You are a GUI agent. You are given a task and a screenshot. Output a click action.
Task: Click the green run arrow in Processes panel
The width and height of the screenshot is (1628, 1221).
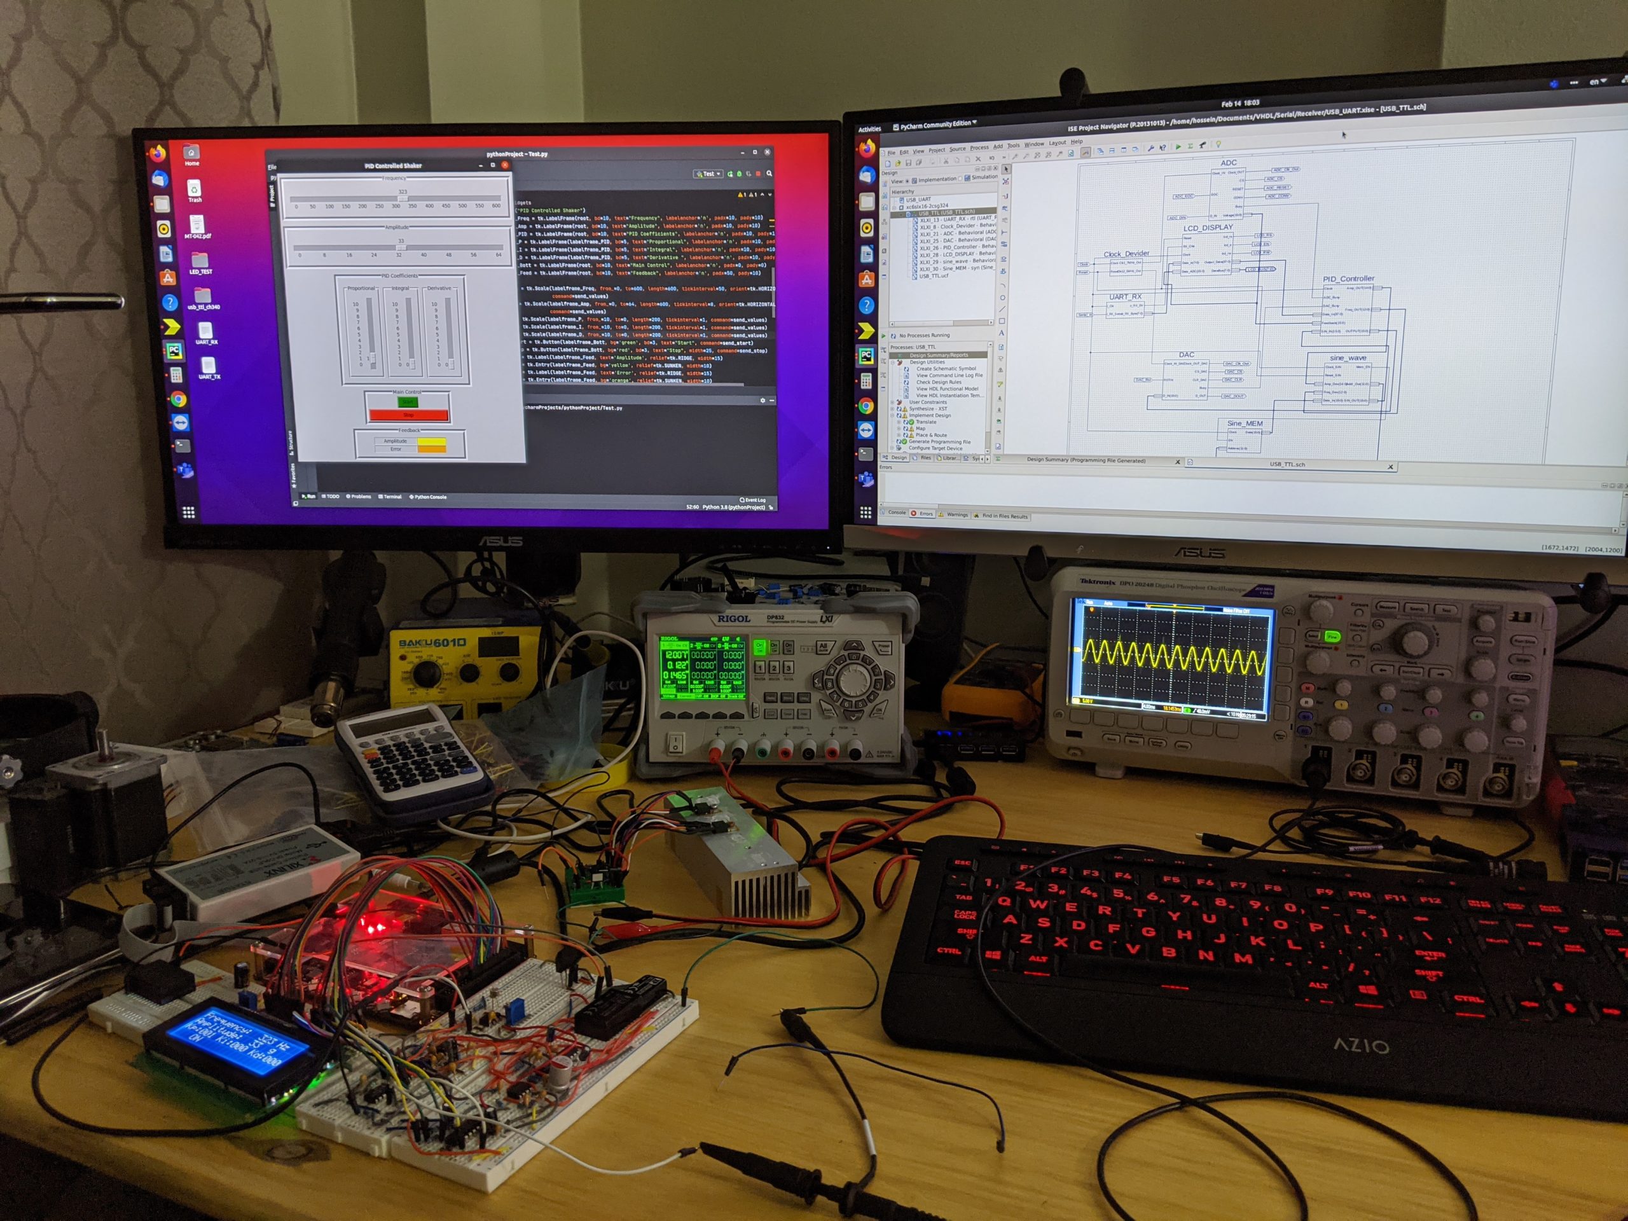tap(884, 336)
